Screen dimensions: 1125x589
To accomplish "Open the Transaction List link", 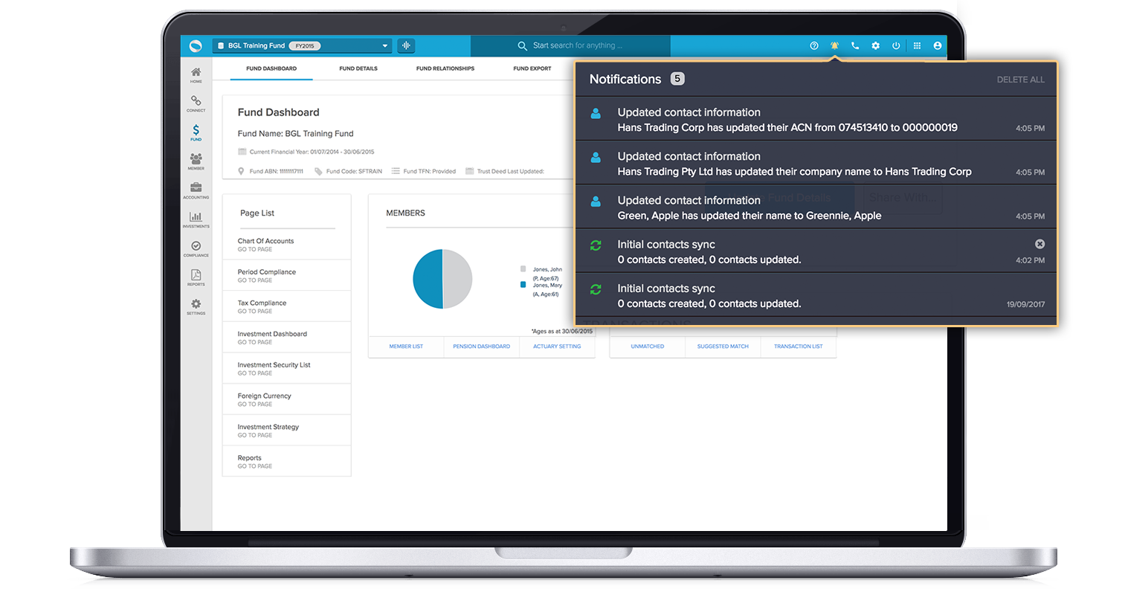I will (798, 347).
